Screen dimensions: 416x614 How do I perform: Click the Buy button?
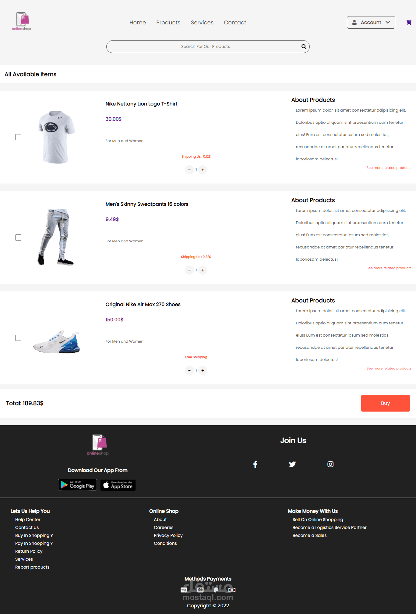click(386, 403)
